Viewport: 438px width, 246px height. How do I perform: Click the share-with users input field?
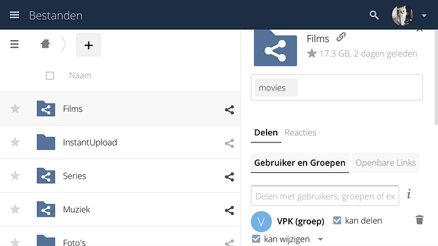[325, 196]
